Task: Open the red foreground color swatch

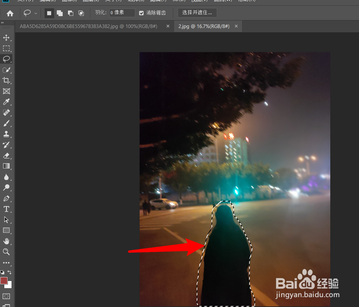Action: tap(4, 281)
